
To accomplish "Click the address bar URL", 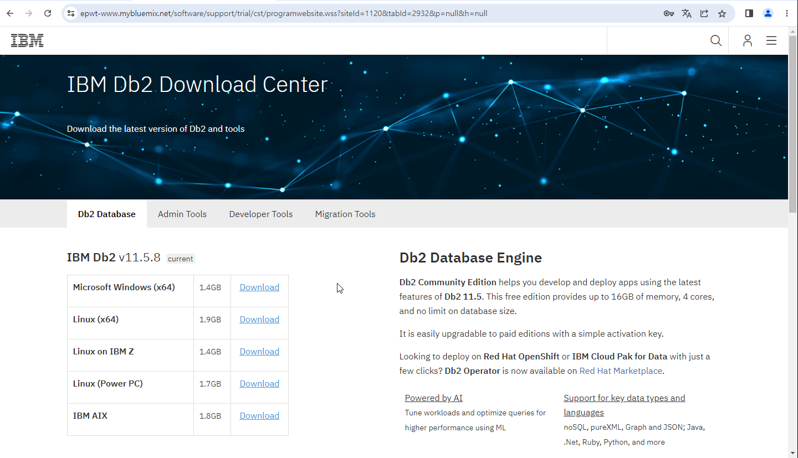I will [x=284, y=13].
